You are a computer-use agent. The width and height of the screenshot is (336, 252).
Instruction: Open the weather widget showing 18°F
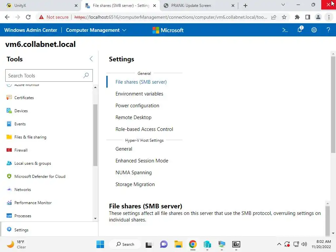tap(16, 244)
